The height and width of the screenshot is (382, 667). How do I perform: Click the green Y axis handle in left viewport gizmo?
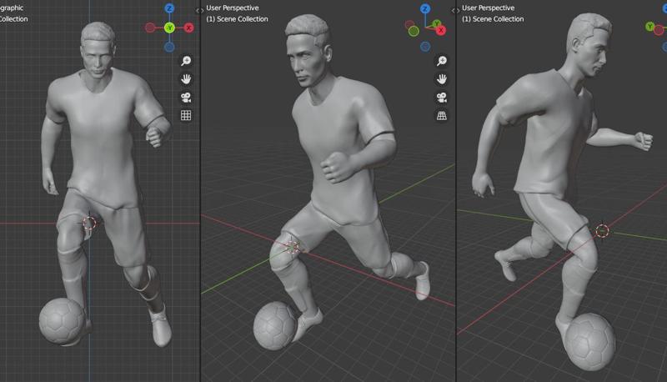pyautogui.click(x=169, y=28)
